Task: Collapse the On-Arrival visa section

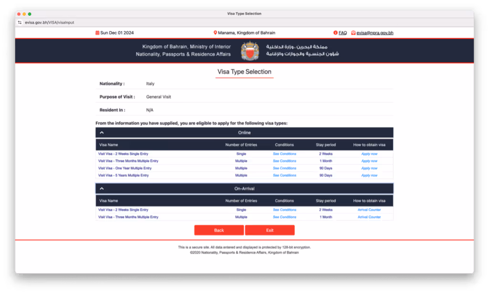Action: [x=102, y=188]
